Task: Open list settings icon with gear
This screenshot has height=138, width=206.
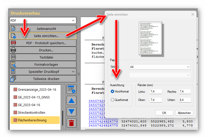Action: (x=71, y=89)
